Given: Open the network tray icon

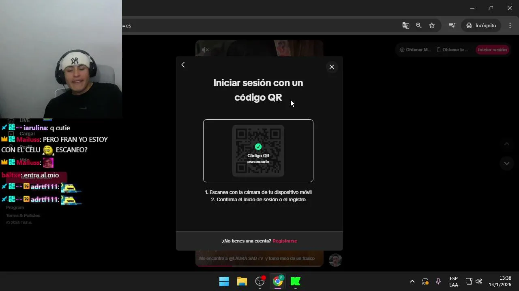Looking at the screenshot, I should (x=469, y=281).
